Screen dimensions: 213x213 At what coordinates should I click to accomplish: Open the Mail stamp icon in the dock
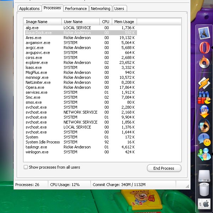(204, 33)
